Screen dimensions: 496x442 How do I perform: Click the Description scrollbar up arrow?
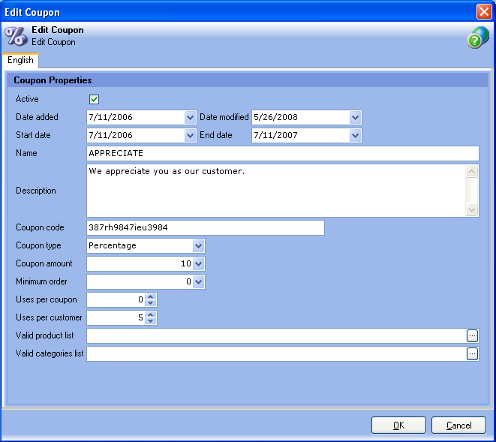pos(472,172)
